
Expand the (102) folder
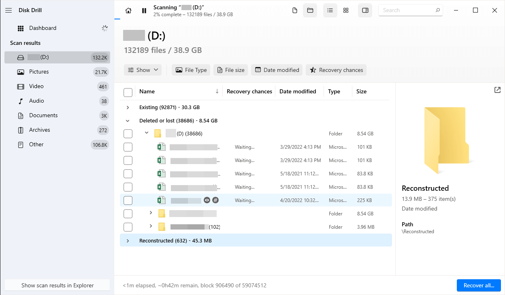click(x=151, y=226)
